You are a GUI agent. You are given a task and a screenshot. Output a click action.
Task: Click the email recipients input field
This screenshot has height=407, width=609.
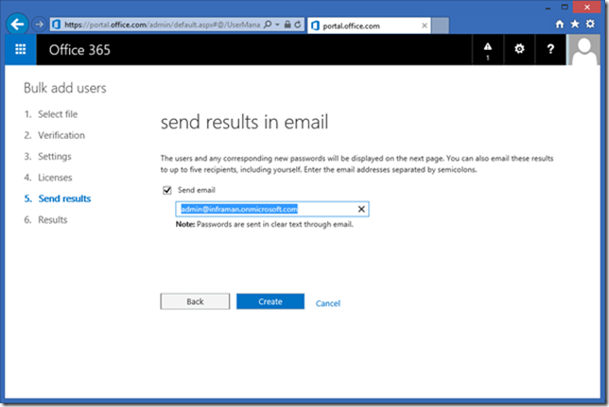coord(265,210)
